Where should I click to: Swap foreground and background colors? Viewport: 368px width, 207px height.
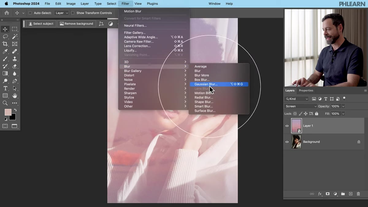(15, 110)
